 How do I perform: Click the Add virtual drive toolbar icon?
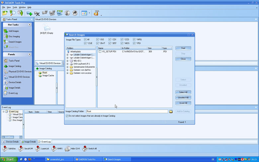tap(30, 13)
